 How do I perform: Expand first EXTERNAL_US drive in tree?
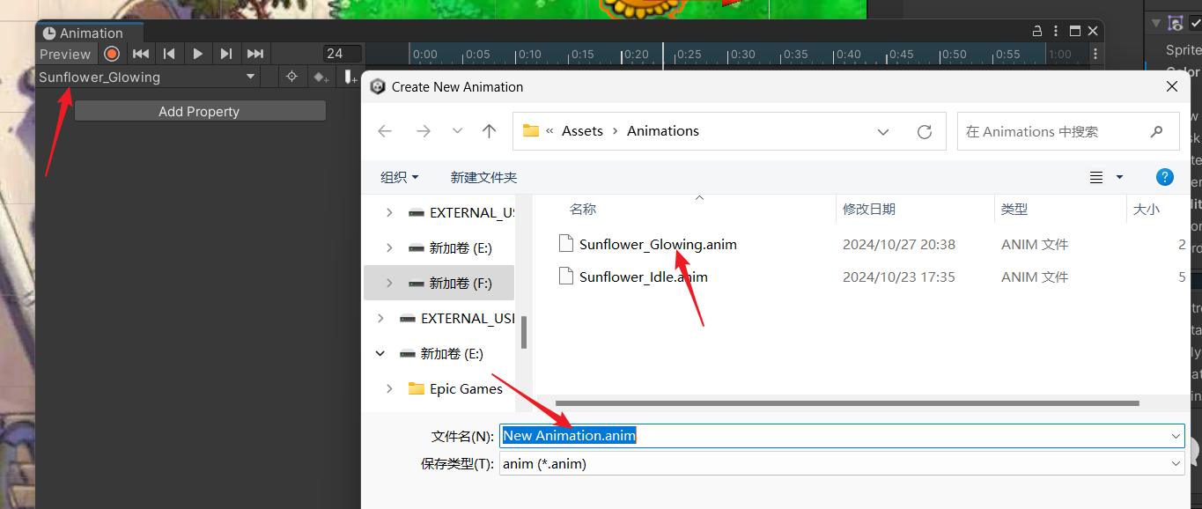[389, 212]
